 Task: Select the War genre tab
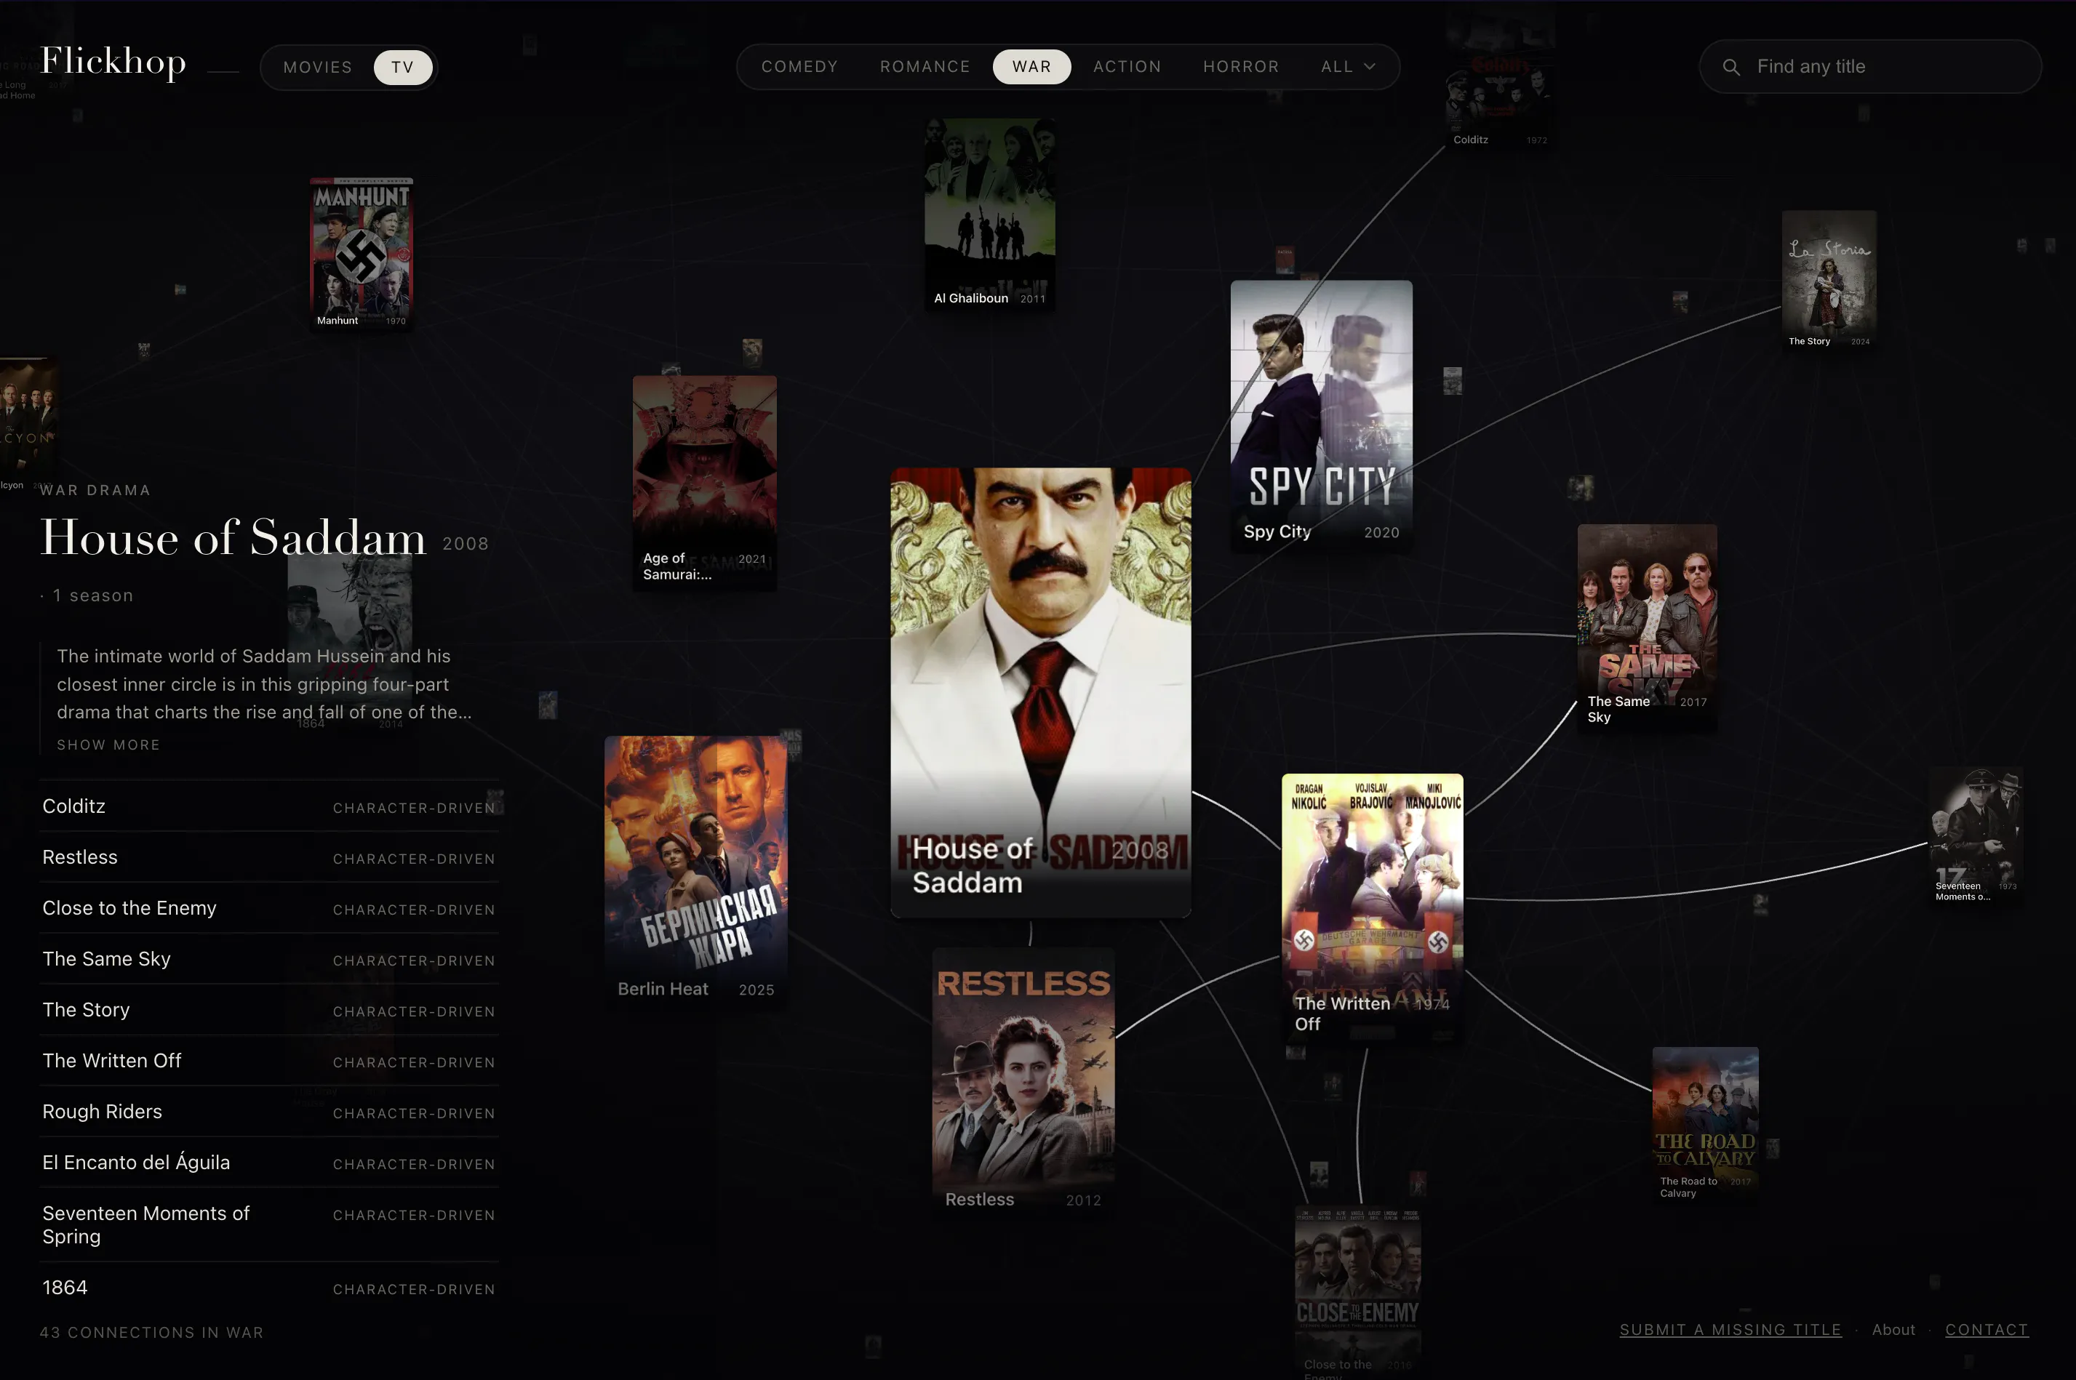coord(1031,67)
